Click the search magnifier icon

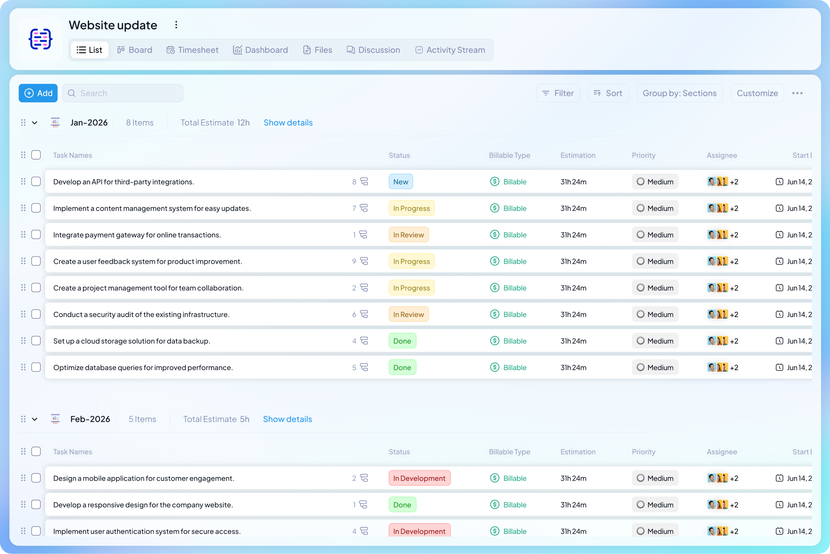point(71,93)
